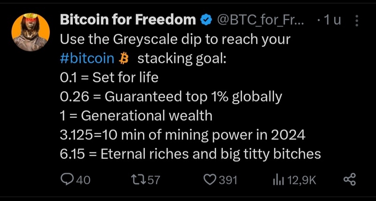Image resolution: width=376 pixels, height=201 pixels.
Task: Open the Bitcoin for Freedom profile avatar
Action: 31,32
